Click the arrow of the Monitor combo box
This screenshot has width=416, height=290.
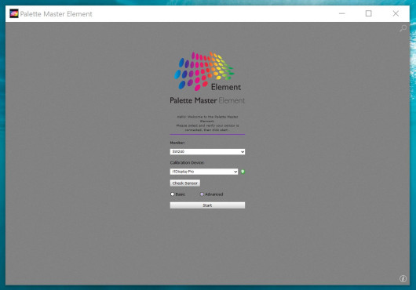click(243, 152)
